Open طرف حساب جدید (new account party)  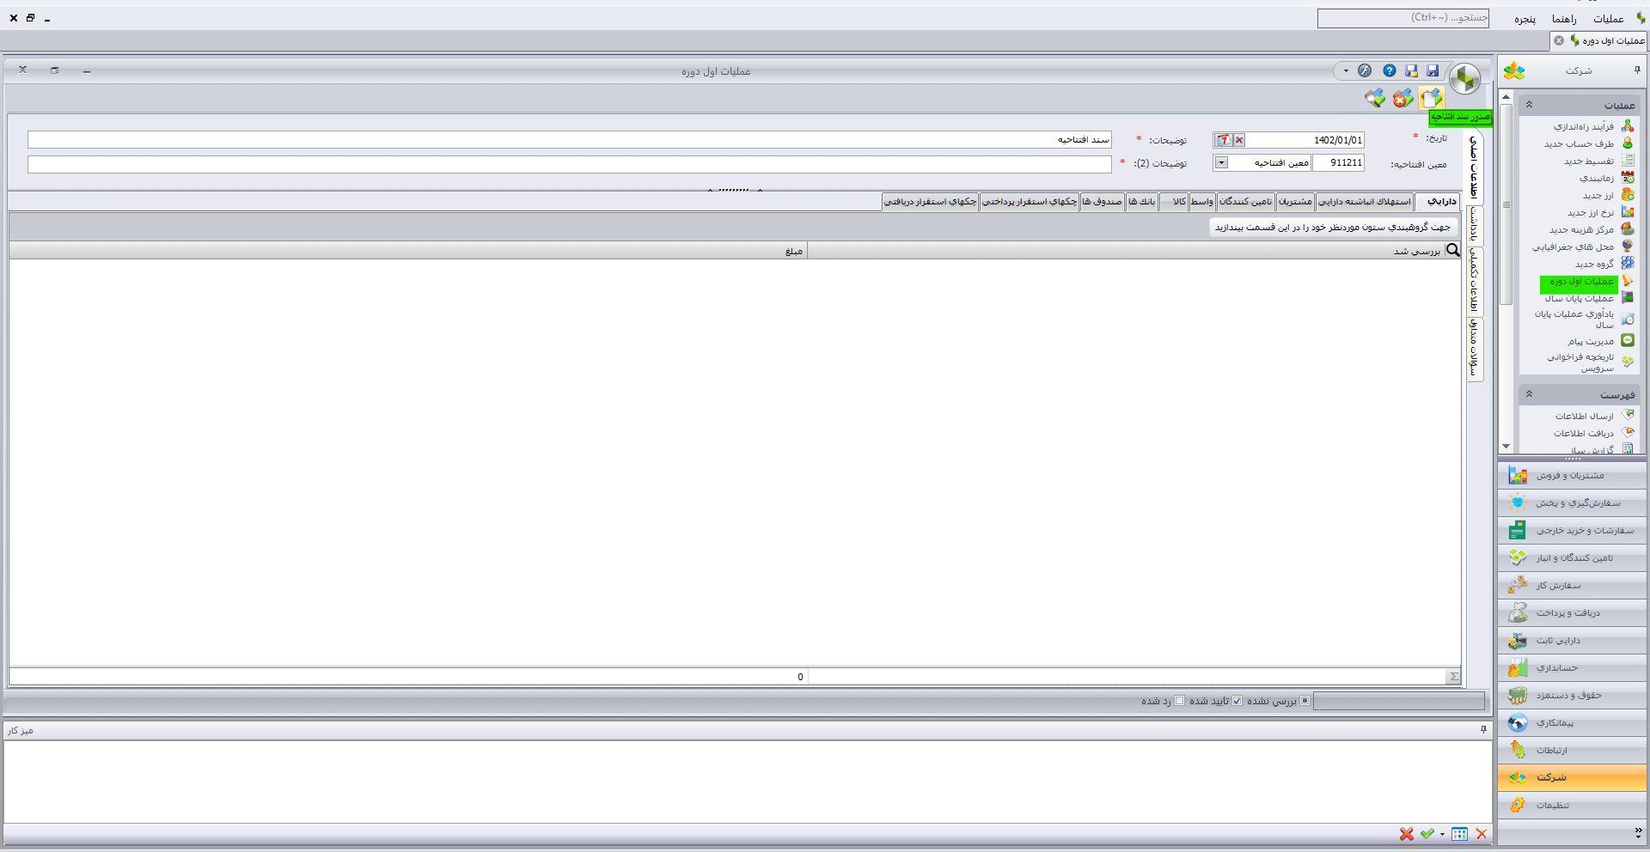[x=1579, y=143]
